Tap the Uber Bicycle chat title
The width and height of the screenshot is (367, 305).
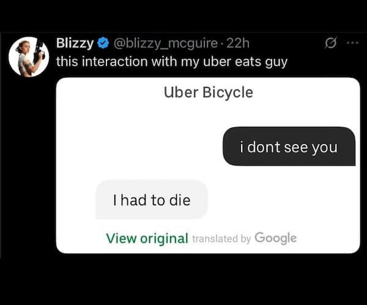[209, 92]
